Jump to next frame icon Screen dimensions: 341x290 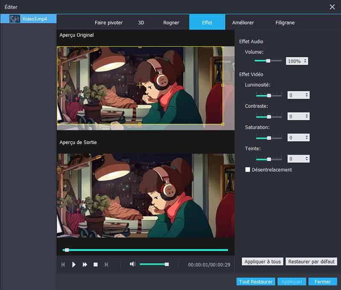107,264
